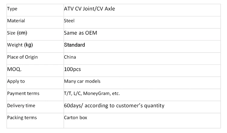The height and width of the screenshot is (133, 227).
Task: Select the "100pcs" value
Action: coord(73,69)
